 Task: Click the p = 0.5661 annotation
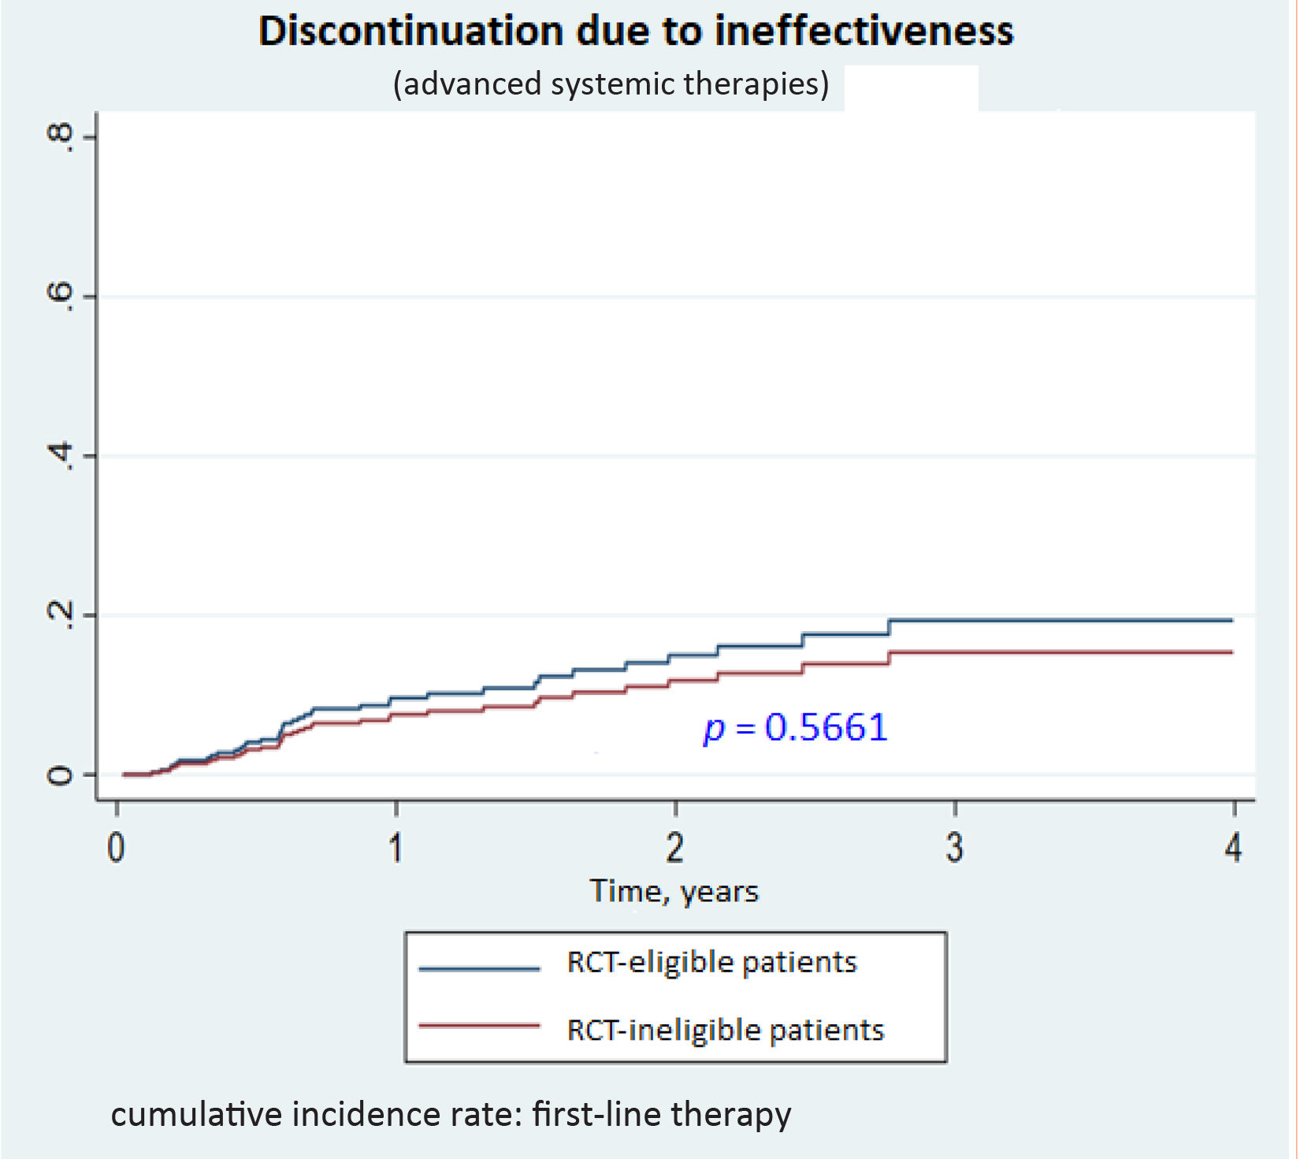point(796,727)
